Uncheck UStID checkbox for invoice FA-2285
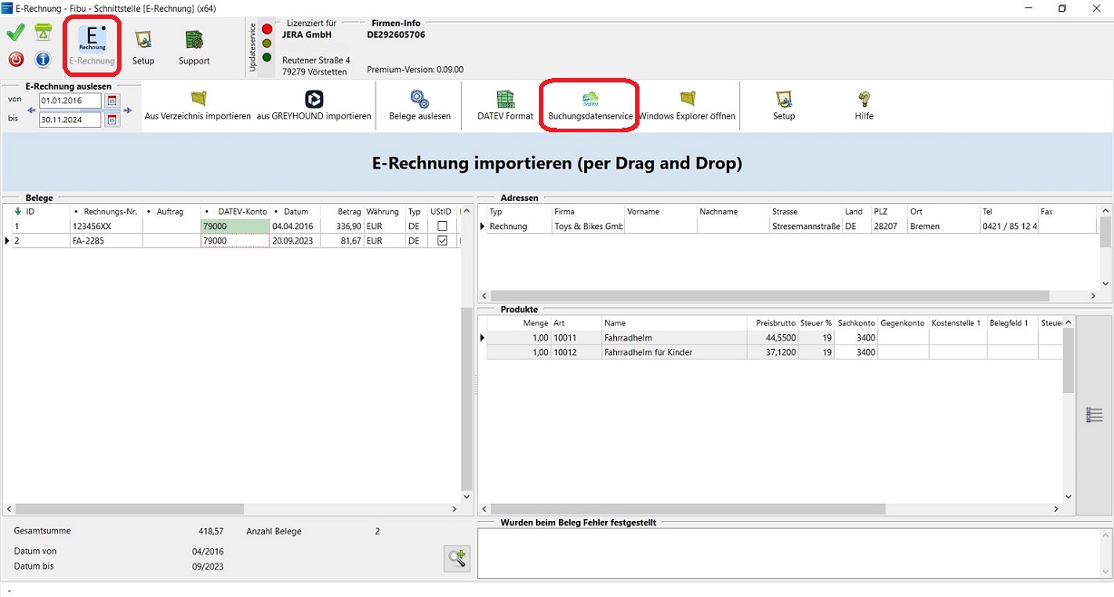This screenshot has width=1114, height=597. [x=443, y=241]
